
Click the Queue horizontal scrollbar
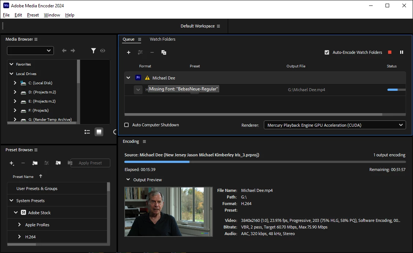click(253, 115)
